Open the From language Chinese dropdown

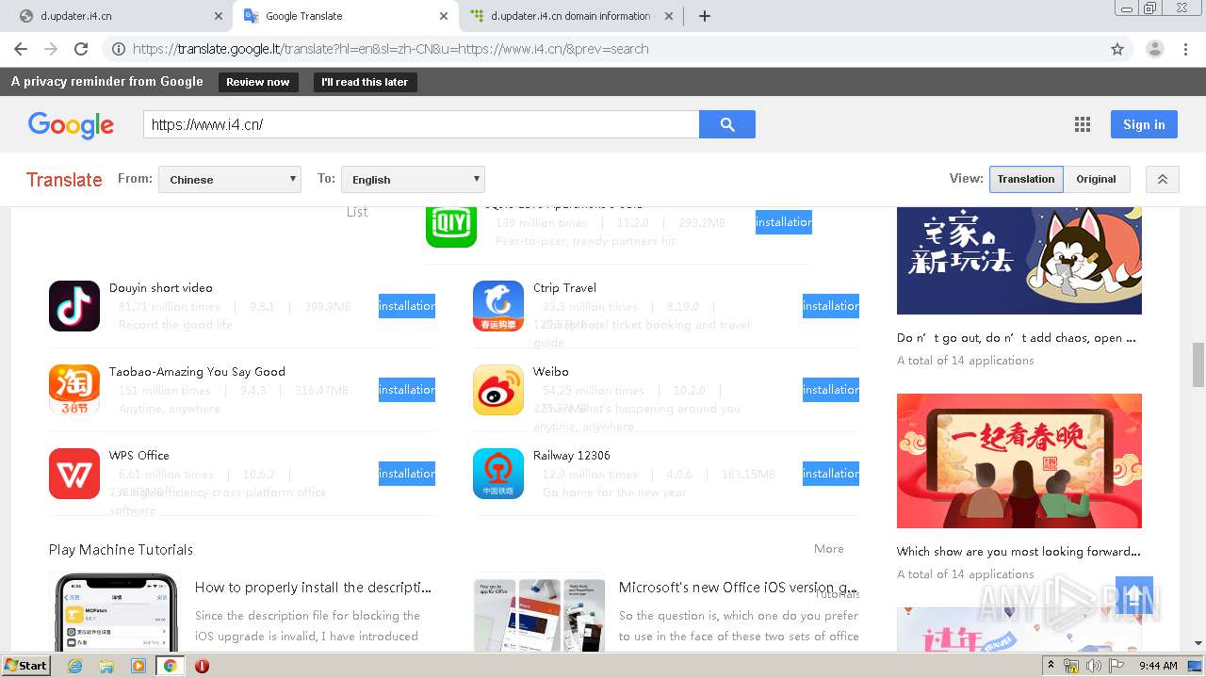click(230, 179)
